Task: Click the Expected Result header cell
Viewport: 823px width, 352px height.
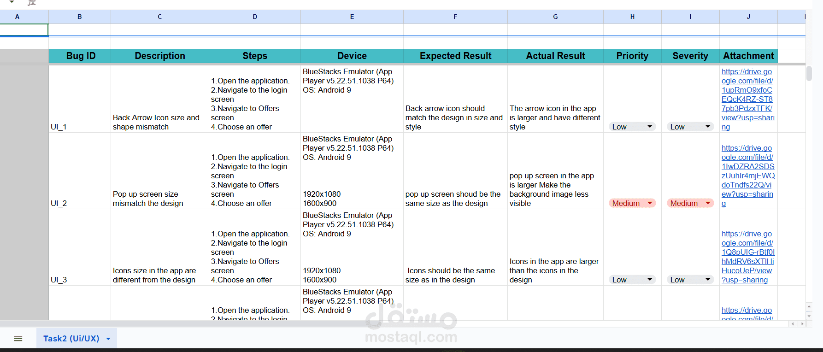Action: click(455, 56)
